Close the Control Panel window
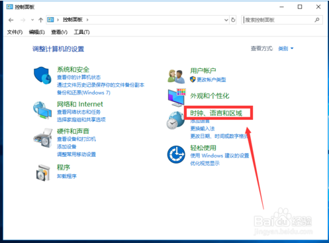This screenshot has width=329, height=243. (318, 7)
